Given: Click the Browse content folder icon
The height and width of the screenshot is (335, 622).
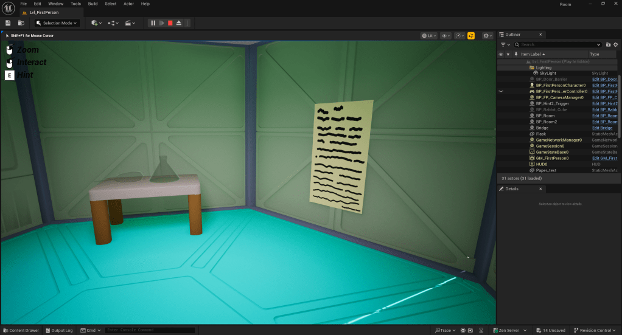Looking at the screenshot, I should [21, 23].
